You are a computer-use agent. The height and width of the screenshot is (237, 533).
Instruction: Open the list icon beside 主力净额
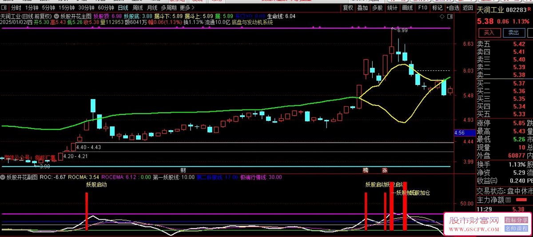click(508, 200)
